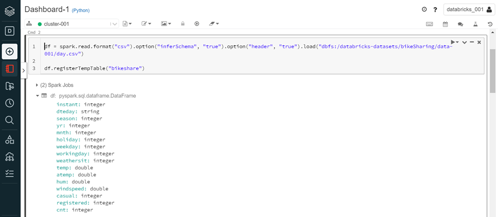Open the Data shapes icon in sidebar

(10, 139)
